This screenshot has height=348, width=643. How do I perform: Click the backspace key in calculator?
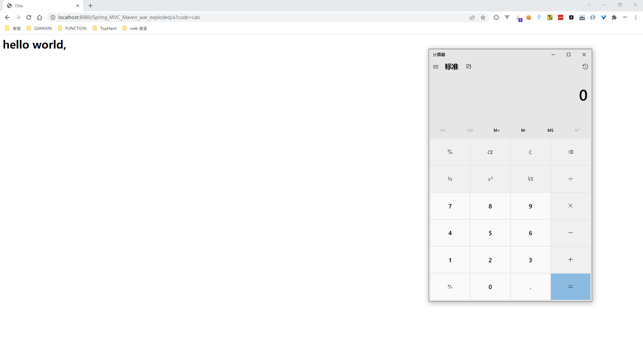tap(571, 152)
